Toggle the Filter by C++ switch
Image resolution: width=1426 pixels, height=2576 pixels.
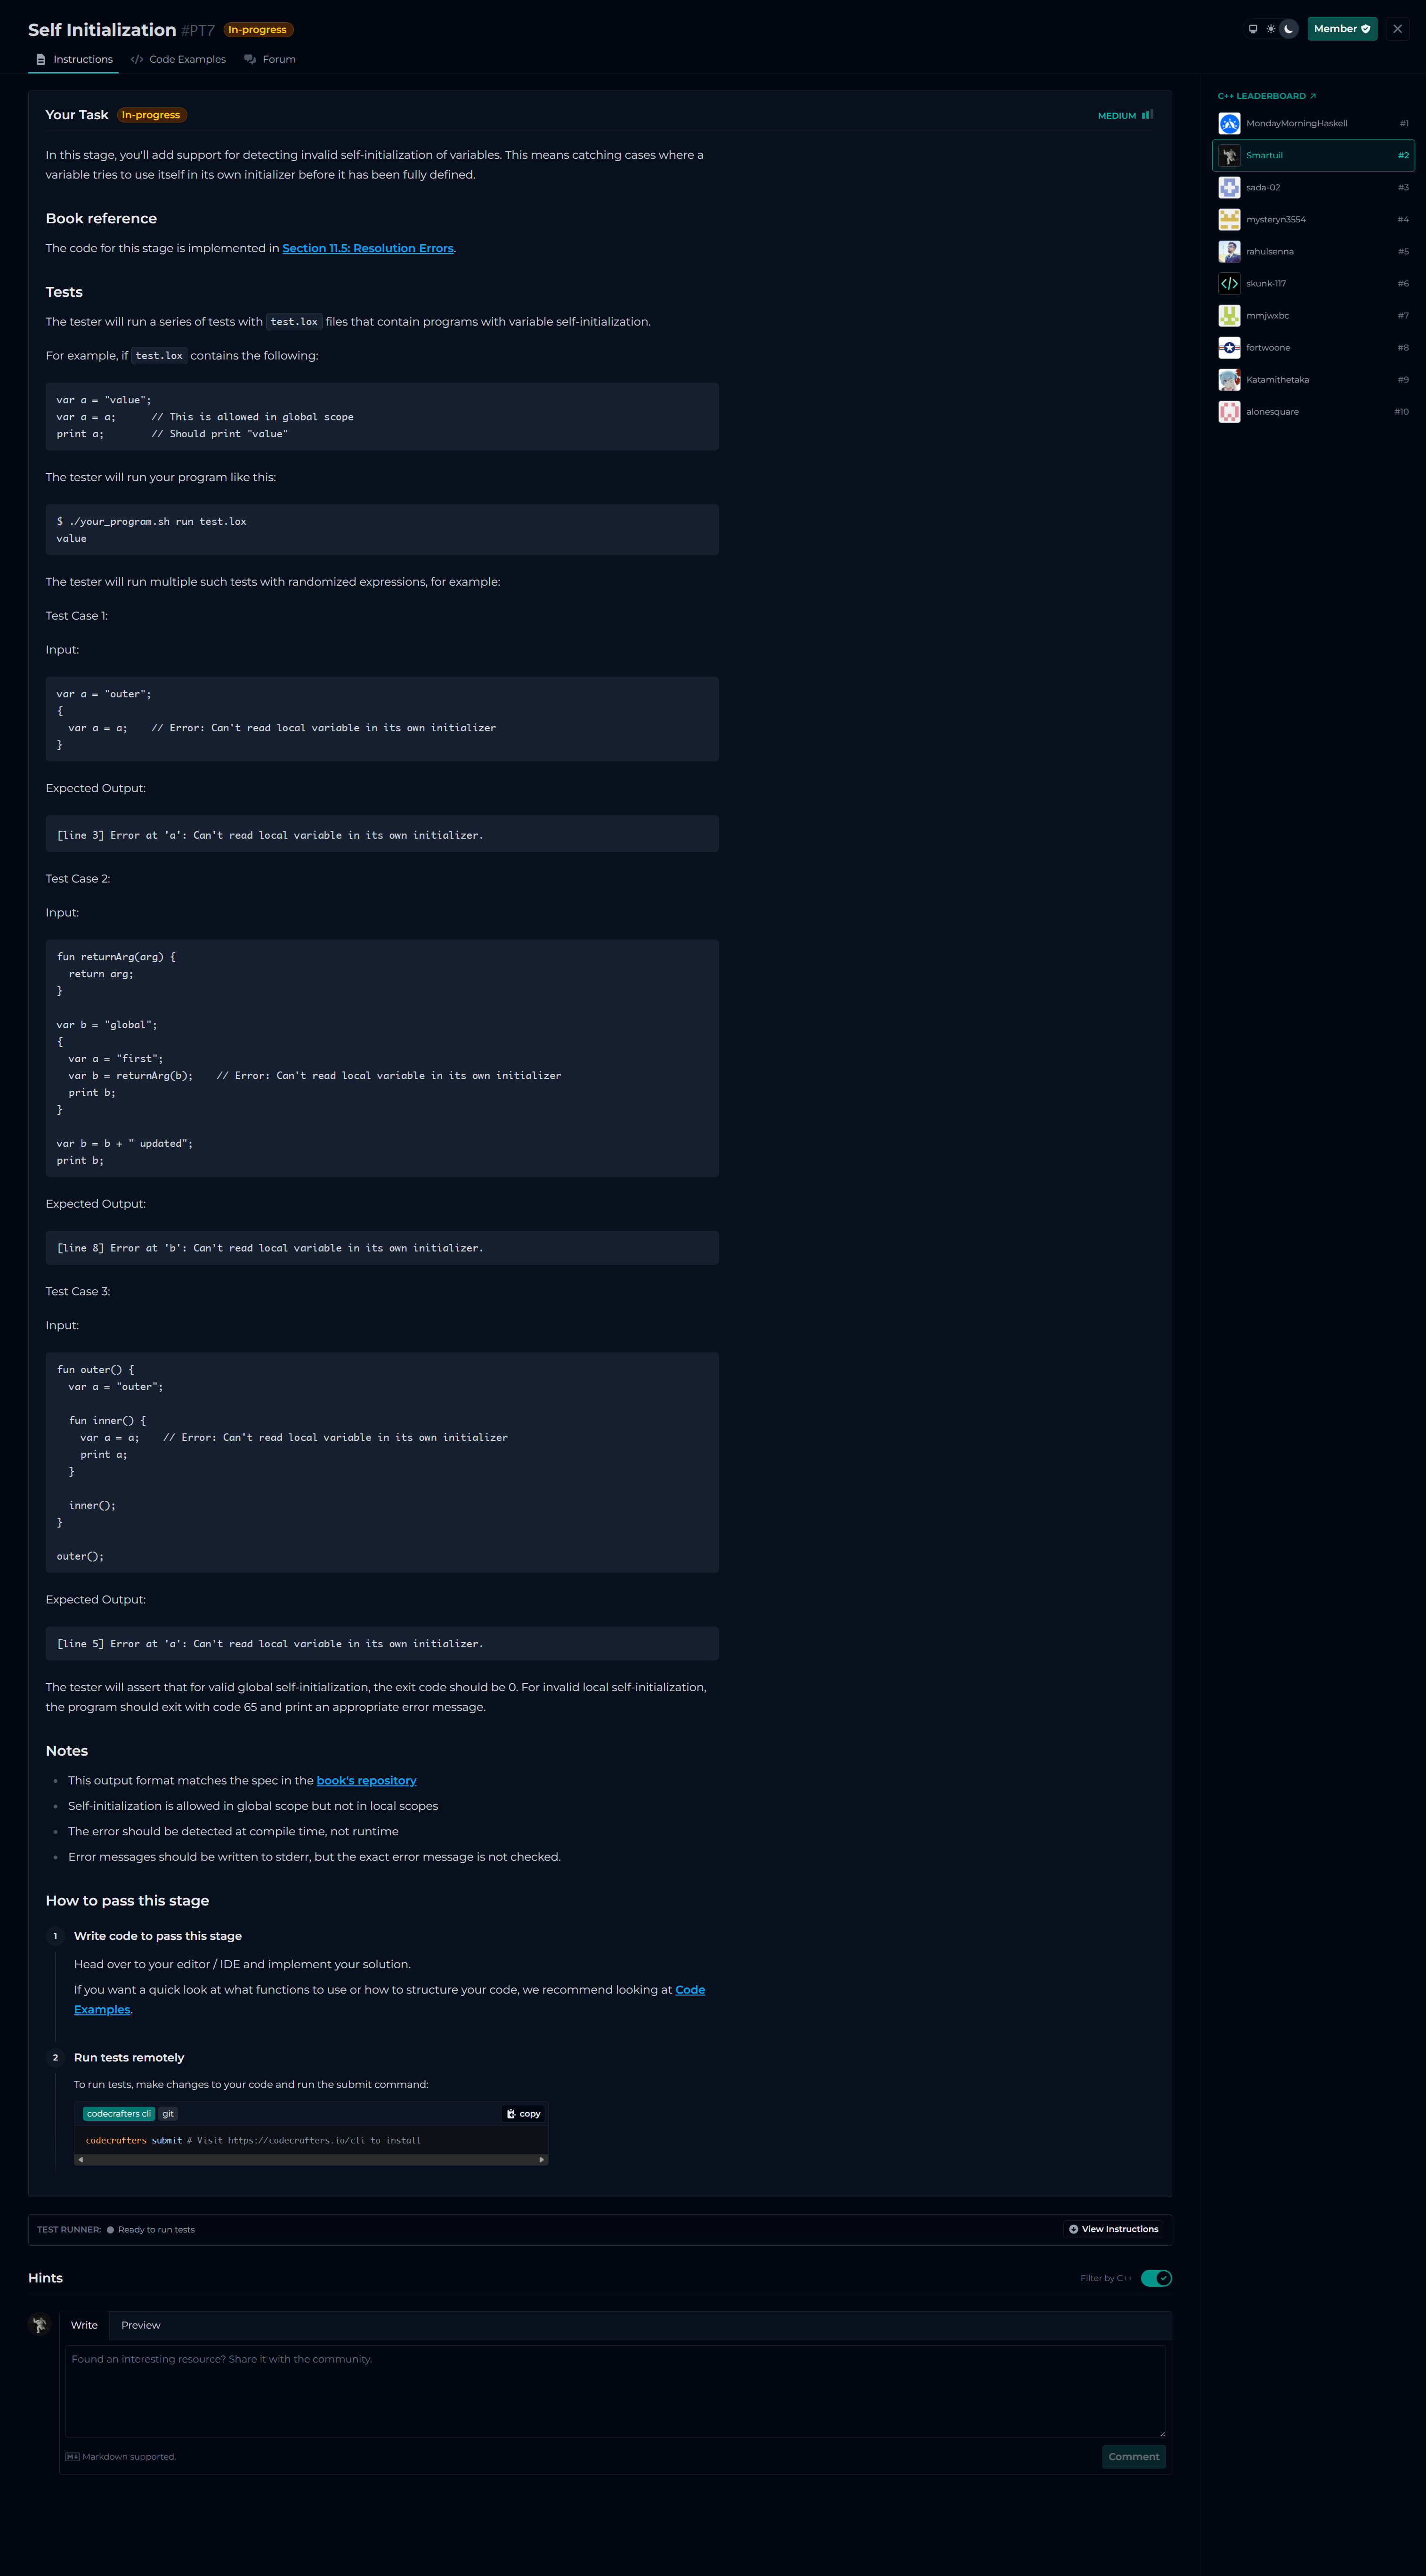(1155, 2278)
